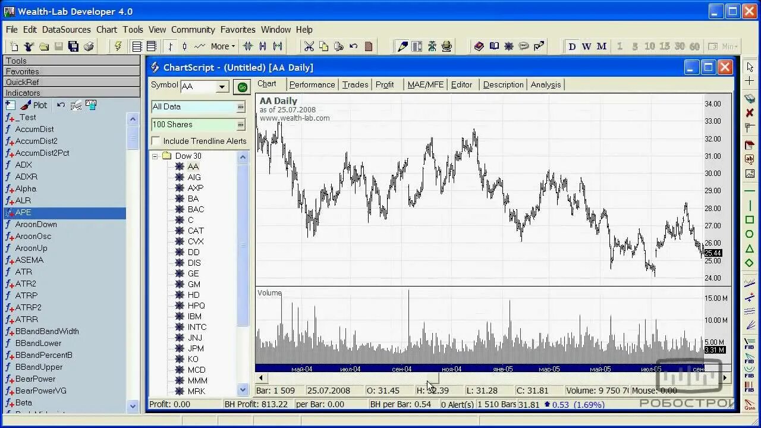Click the speech bubble chat toolbar icon

tap(524, 46)
